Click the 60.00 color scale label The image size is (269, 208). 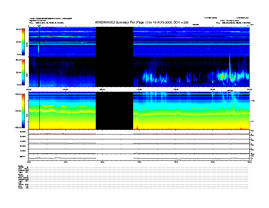(18, 60)
